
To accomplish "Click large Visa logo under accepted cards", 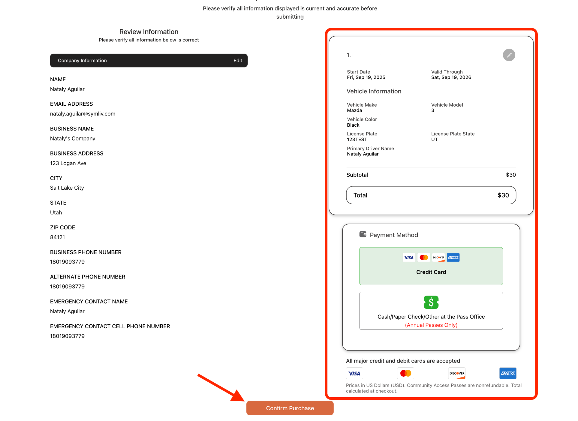I will tap(354, 373).
